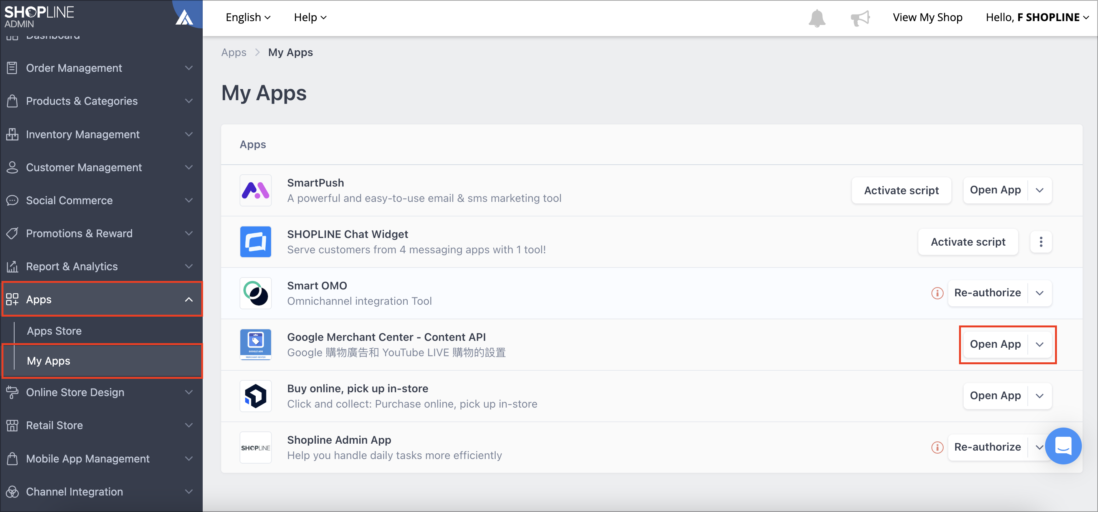Expand the Report & Analytics chevron
The width and height of the screenshot is (1098, 512).
tap(189, 267)
